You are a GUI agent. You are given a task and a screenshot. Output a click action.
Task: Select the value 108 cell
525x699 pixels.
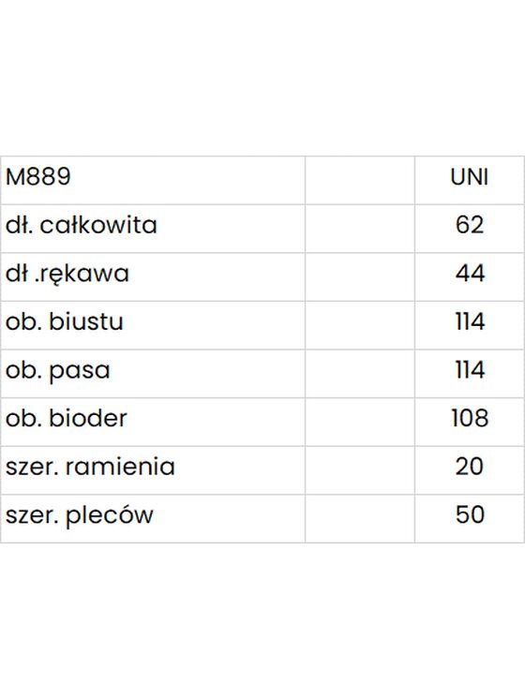tap(470, 422)
